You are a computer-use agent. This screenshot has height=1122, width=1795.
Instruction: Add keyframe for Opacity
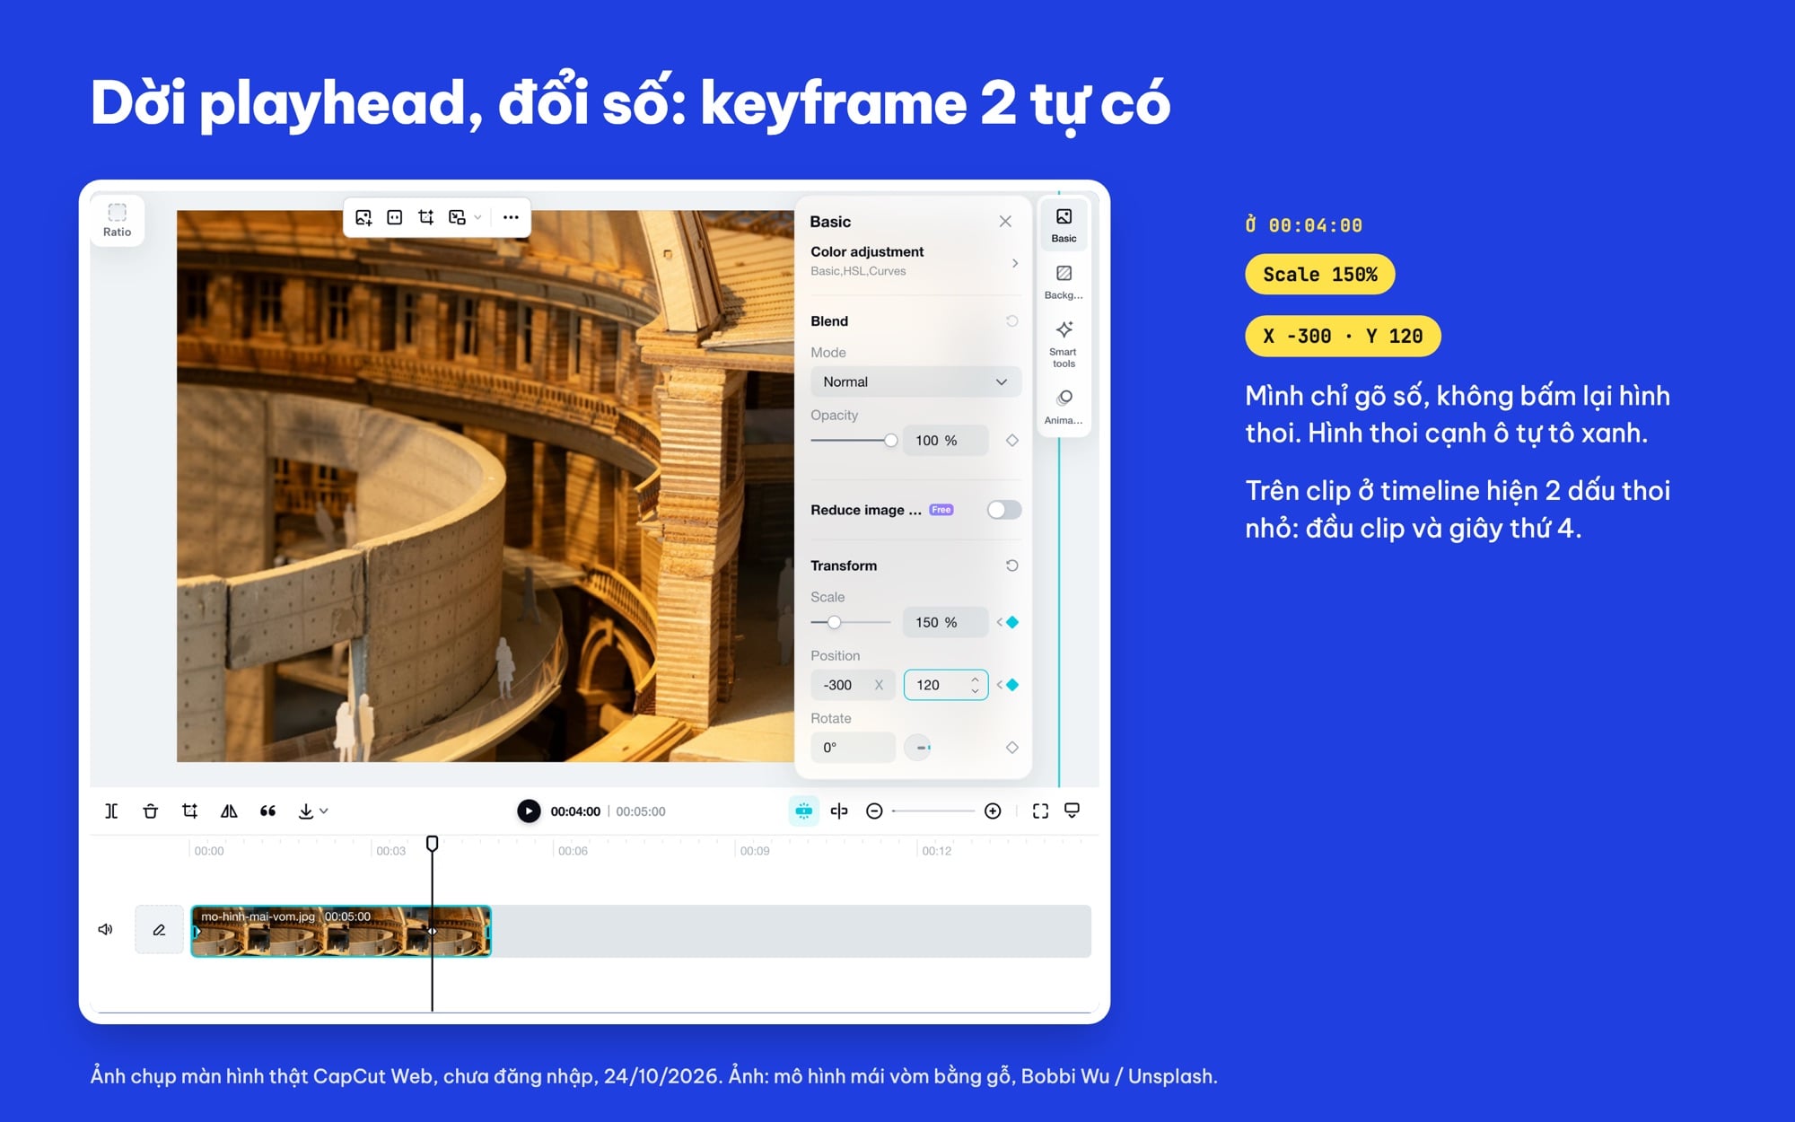tap(1012, 441)
